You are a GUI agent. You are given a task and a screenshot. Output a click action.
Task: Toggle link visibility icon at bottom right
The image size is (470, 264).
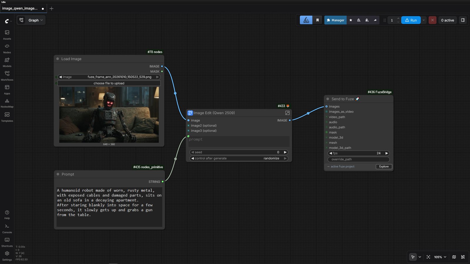click(463, 257)
